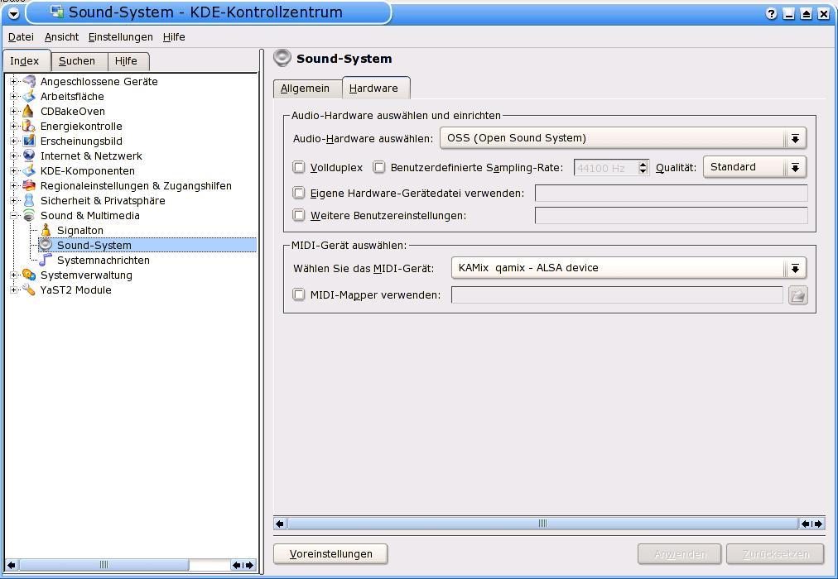Viewport: 838px width, 579px height.
Task: Select the Systemnachrichten tree entry
Action: (104, 261)
